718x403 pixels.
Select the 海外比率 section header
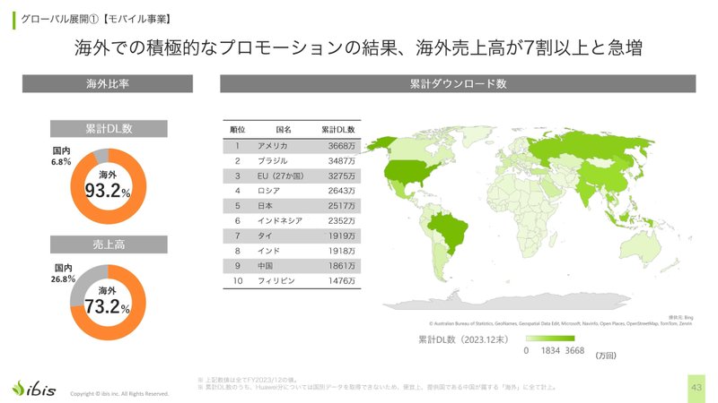tap(108, 83)
